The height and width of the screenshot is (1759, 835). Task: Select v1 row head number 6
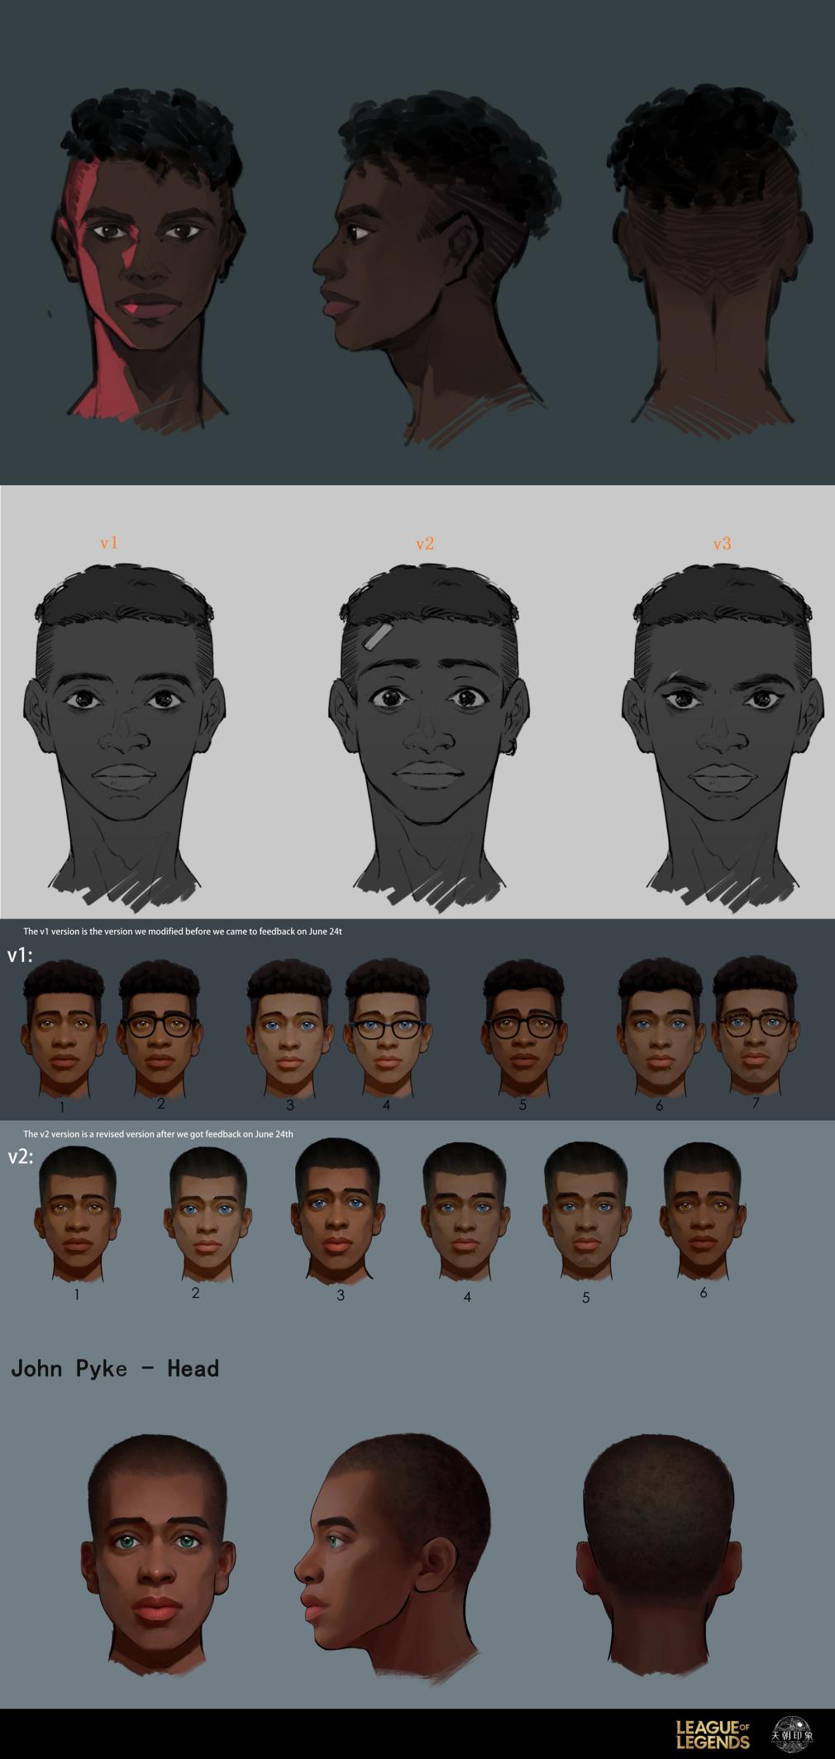[661, 1027]
